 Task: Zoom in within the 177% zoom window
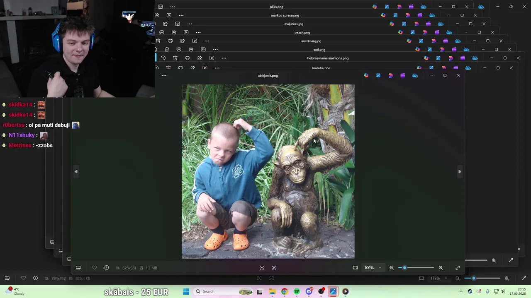click(x=507, y=278)
